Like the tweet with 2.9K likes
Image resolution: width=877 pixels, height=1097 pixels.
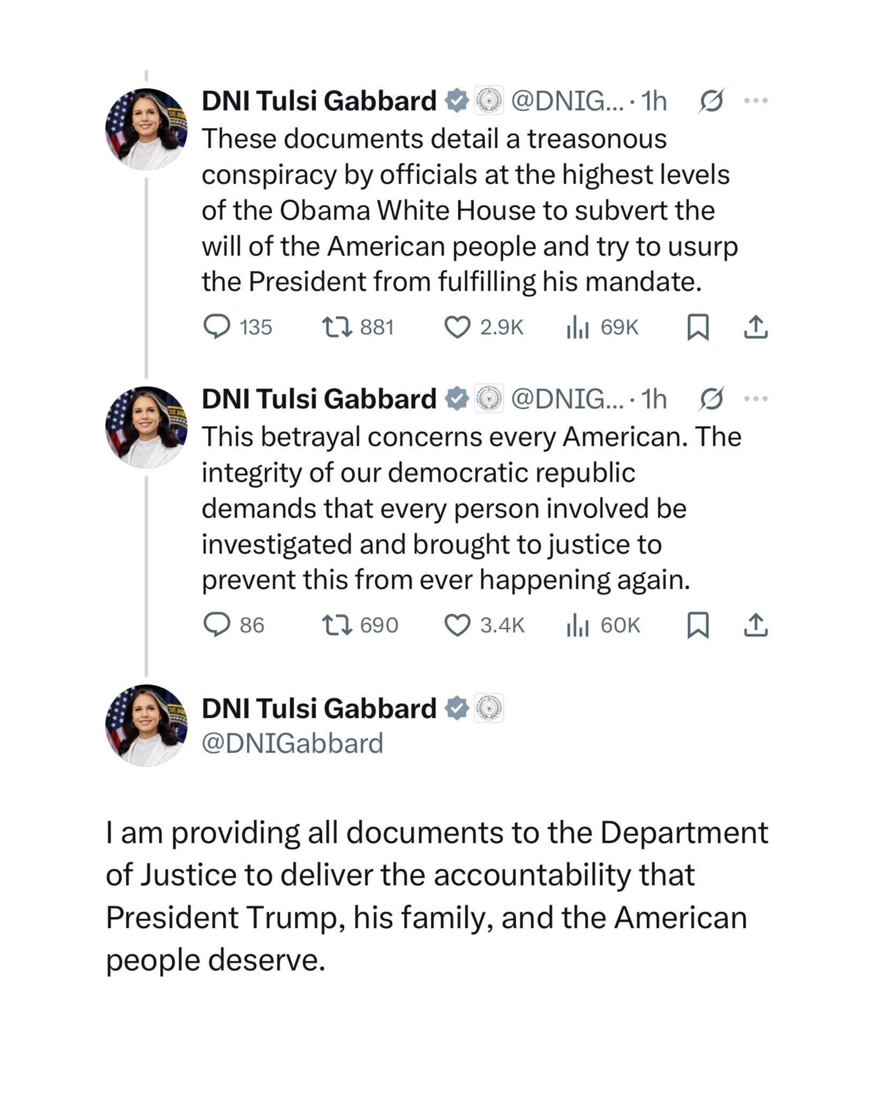click(458, 327)
